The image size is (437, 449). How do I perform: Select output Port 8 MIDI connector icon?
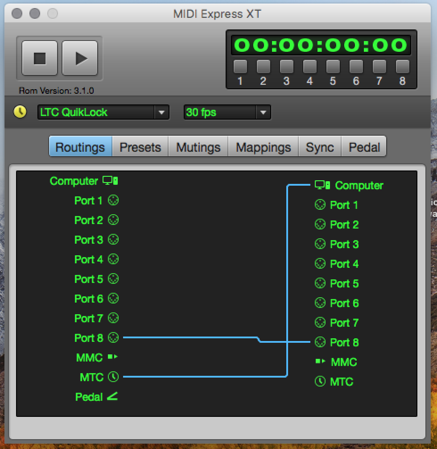(320, 342)
